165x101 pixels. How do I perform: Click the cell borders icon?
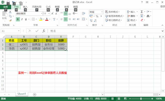point(33,19)
